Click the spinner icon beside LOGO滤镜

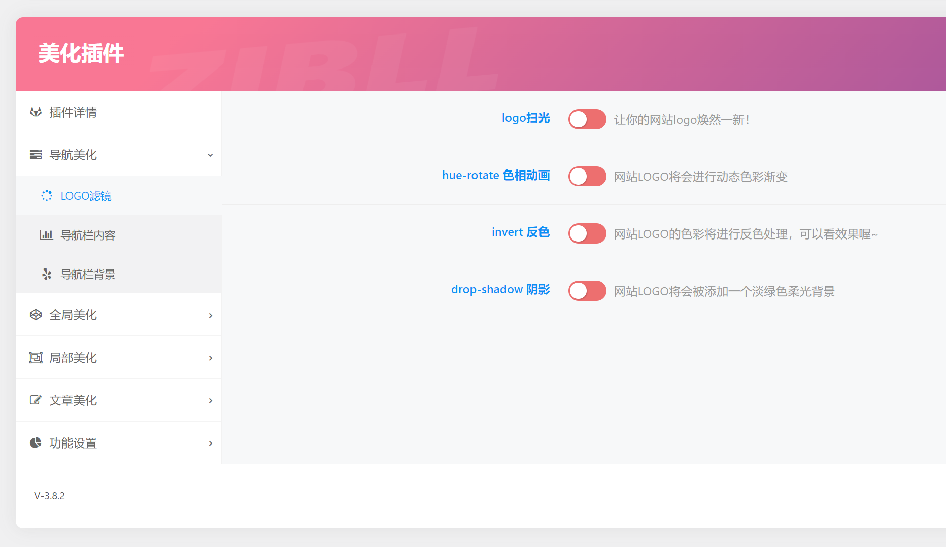coord(47,196)
